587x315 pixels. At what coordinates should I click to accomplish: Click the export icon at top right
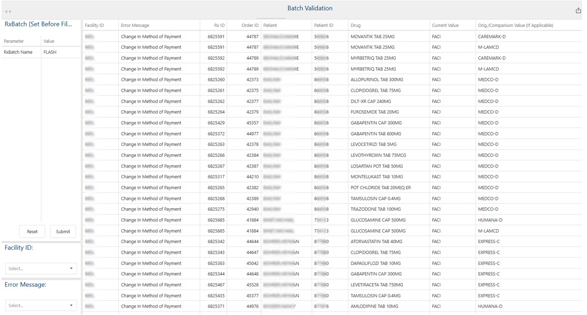point(578,10)
